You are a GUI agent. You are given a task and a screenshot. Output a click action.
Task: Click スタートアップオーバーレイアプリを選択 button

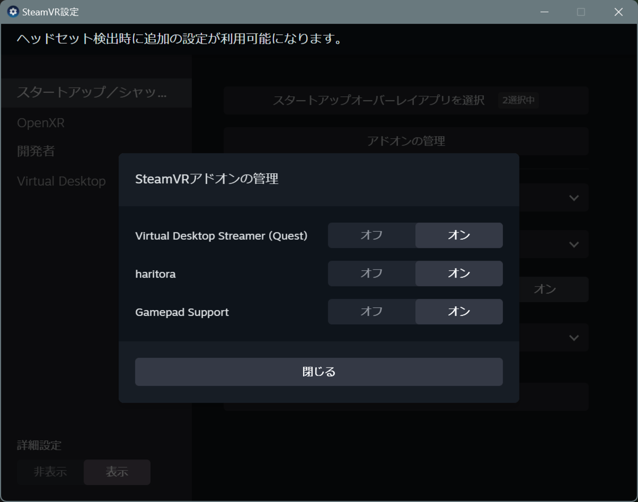[x=406, y=100]
